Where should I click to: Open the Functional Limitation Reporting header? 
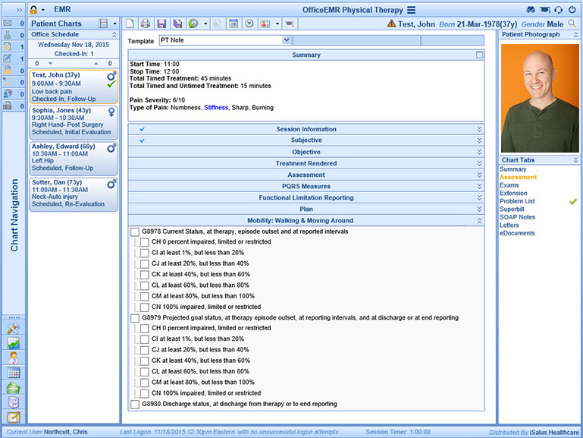point(306,197)
